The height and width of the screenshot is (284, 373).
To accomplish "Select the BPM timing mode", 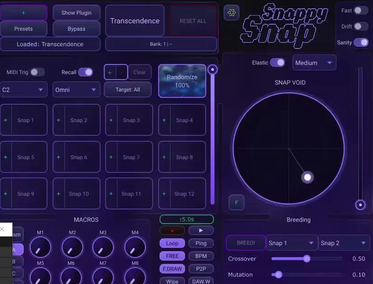I will click(x=201, y=256).
